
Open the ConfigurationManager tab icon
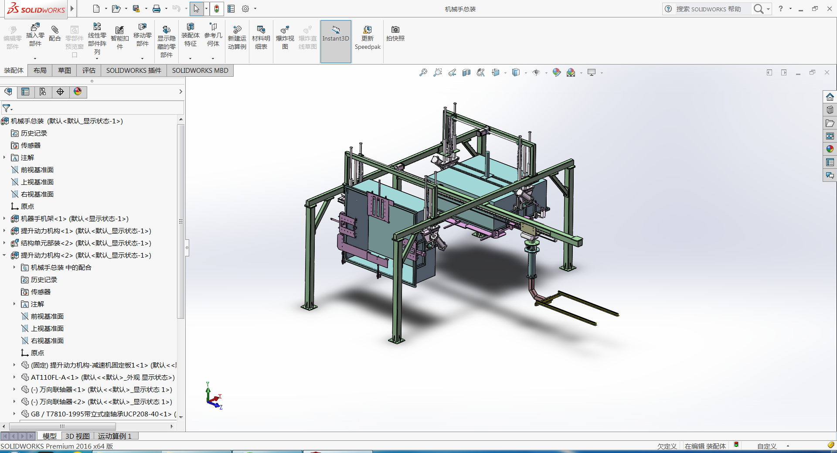[x=43, y=92]
